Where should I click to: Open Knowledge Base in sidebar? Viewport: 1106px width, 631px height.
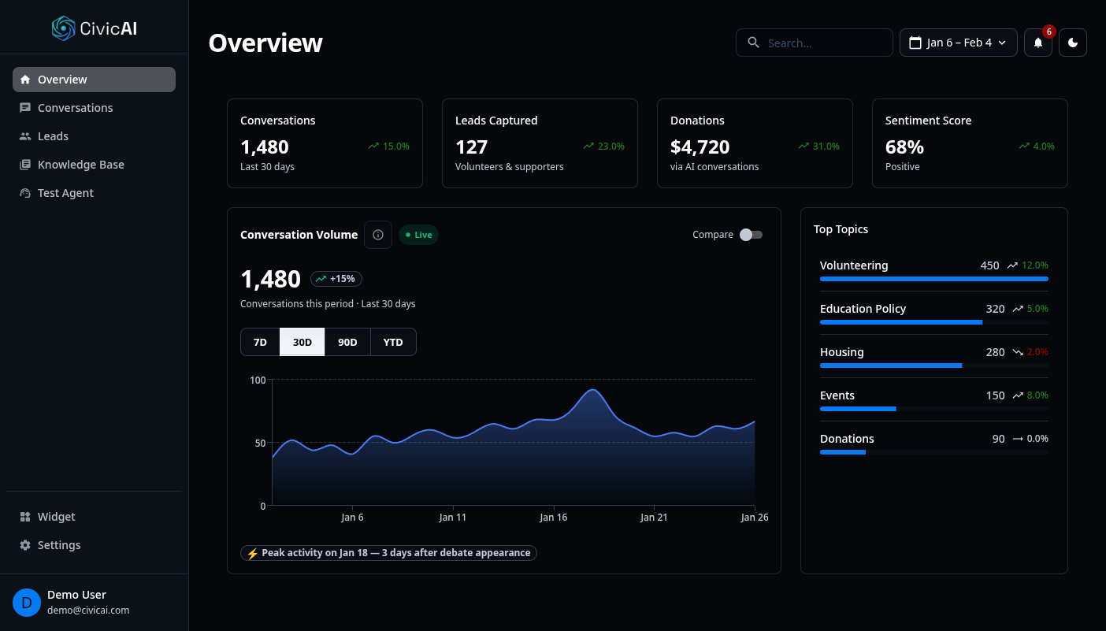click(80, 165)
